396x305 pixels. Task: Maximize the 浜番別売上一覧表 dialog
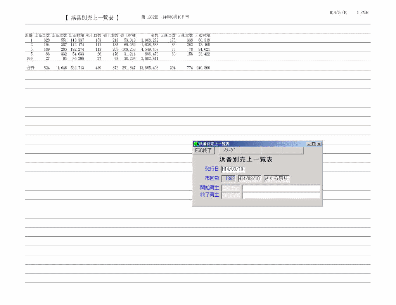[313, 144]
